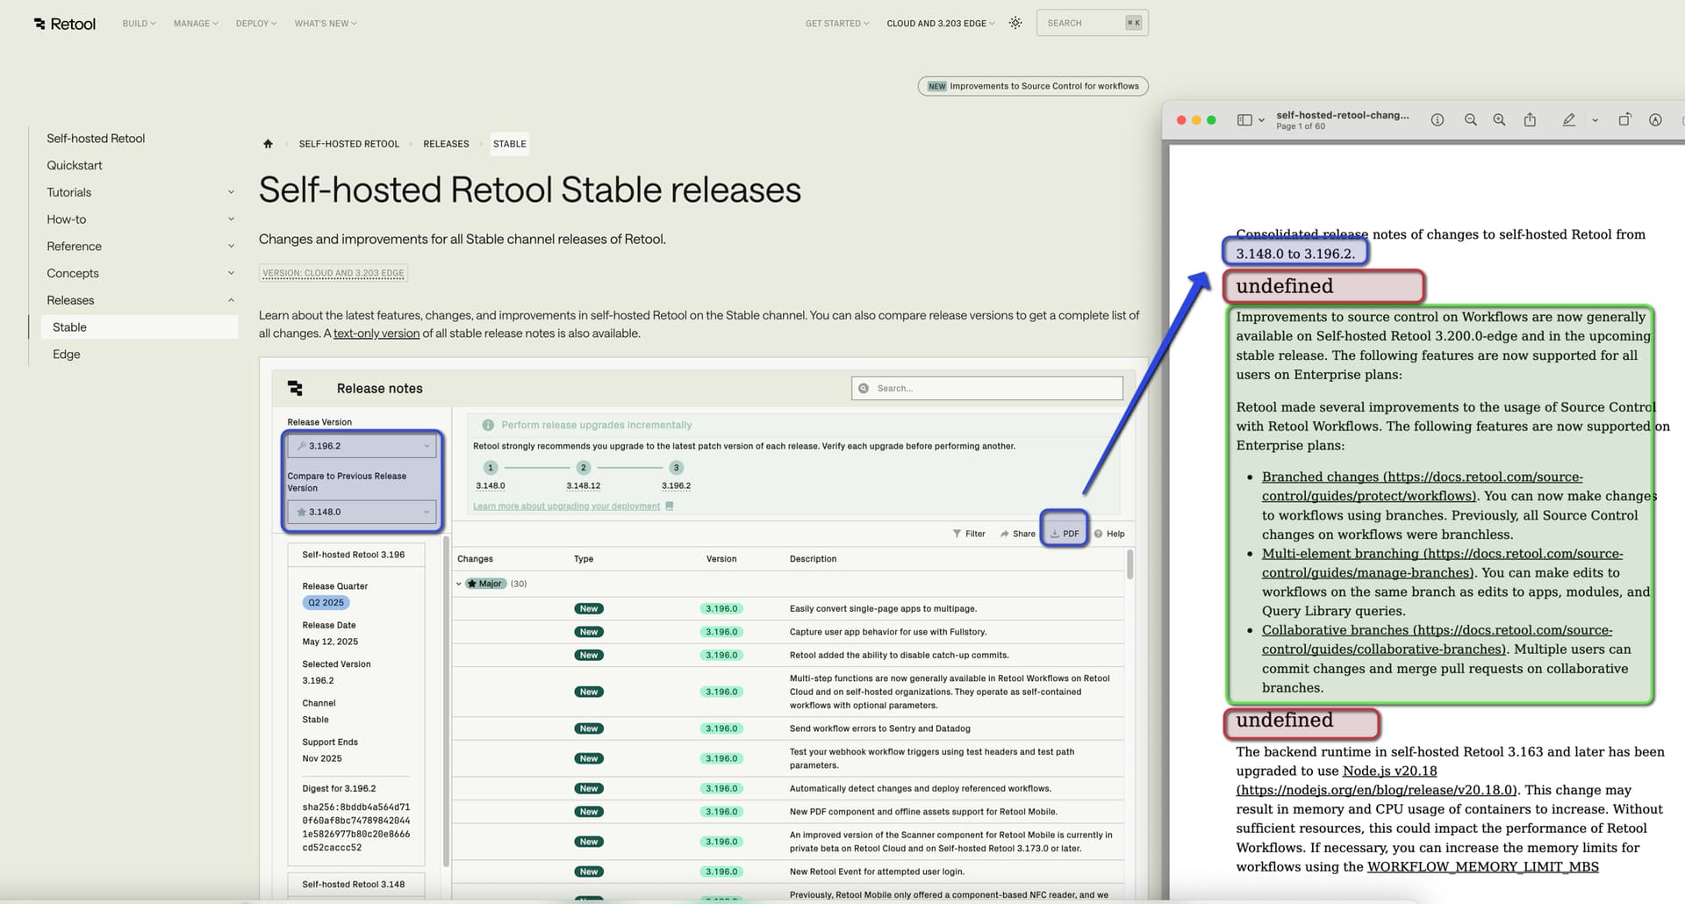The image size is (1685, 904).
Task: Open Quickstart in the sidebar
Action: point(75,165)
